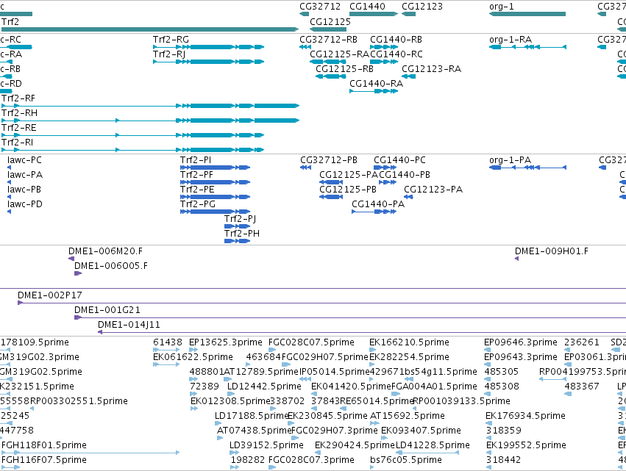
Task: Click protein CG32712-PB
Action: click(305, 168)
